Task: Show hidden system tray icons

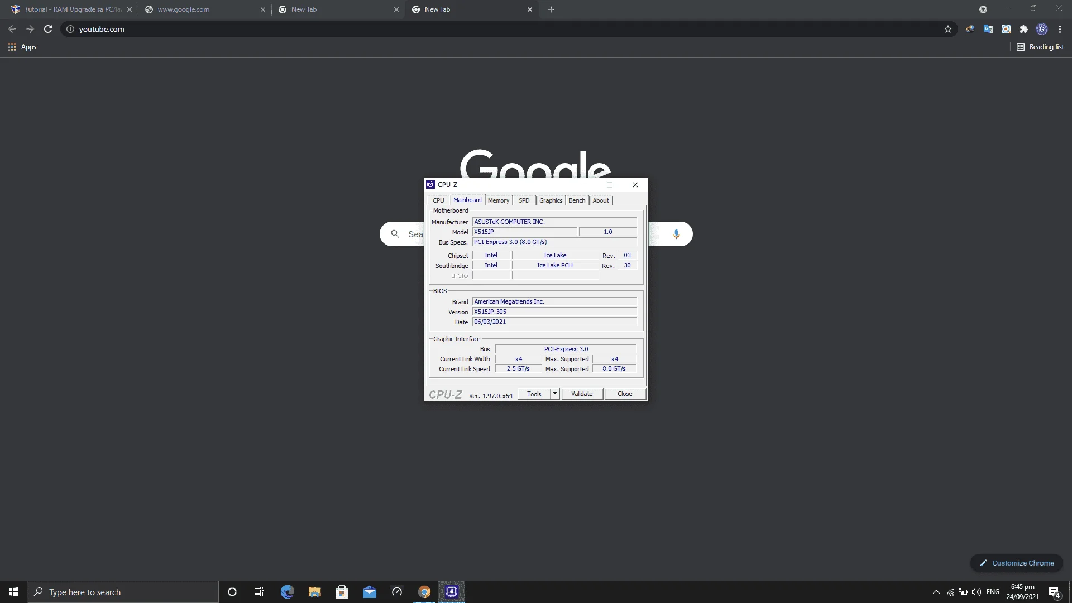Action: tap(936, 592)
